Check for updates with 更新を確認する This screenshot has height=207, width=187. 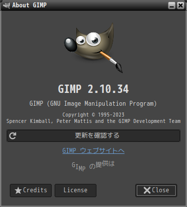[x=93, y=136]
